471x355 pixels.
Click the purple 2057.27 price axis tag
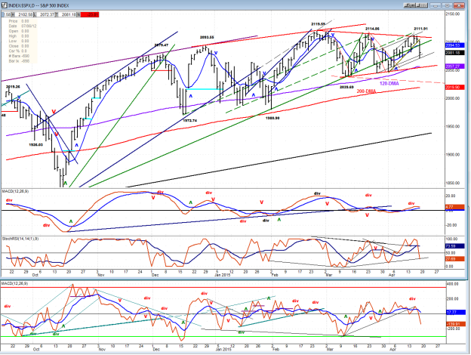[454, 66]
